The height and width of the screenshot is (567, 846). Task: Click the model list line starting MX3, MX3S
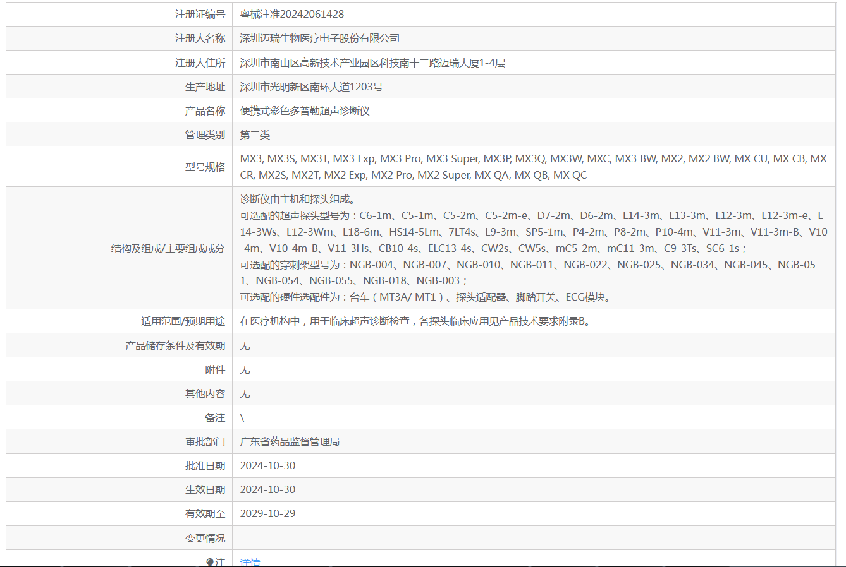(533, 158)
